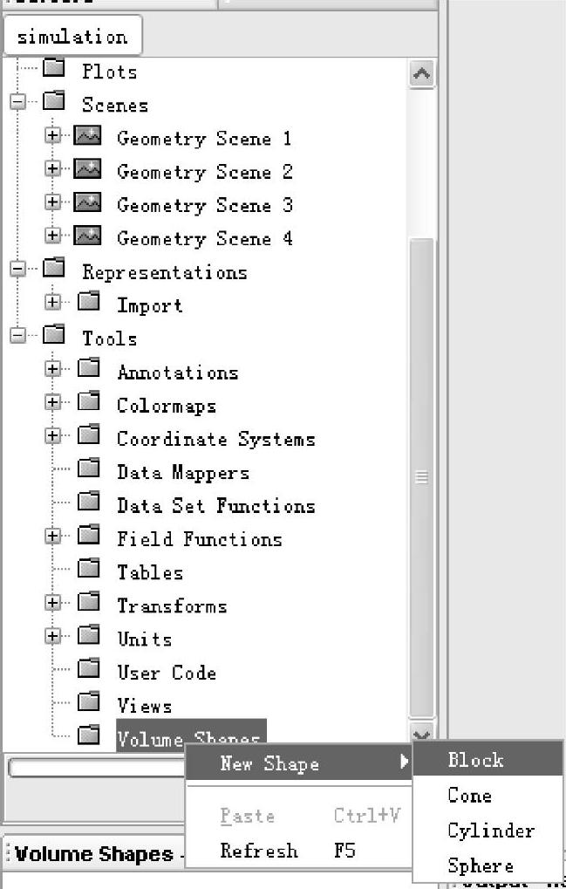
Task: Select the Tables tree item
Action: 150,571
